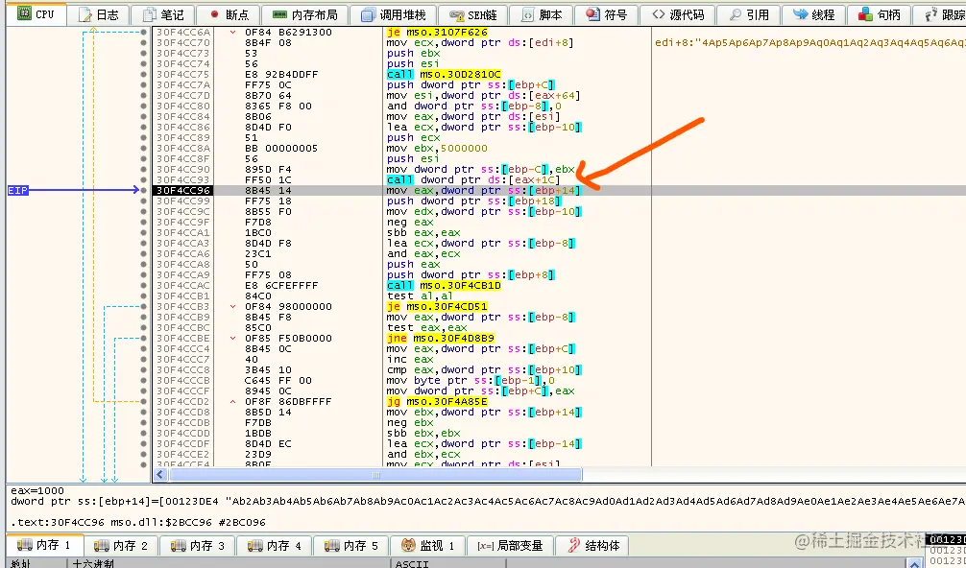Toggle breakpoint dot at address 30F4CCD2
Screen dimensions: 966x568
tap(143, 401)
